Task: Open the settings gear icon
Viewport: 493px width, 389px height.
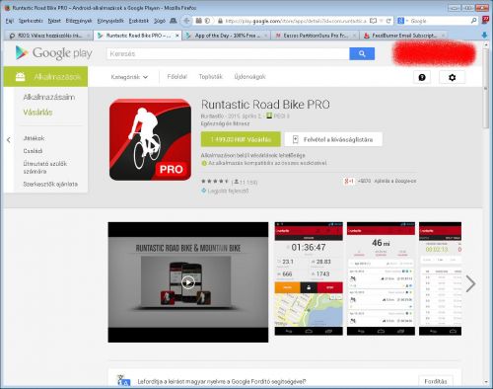Action: [x=452, y=77]
